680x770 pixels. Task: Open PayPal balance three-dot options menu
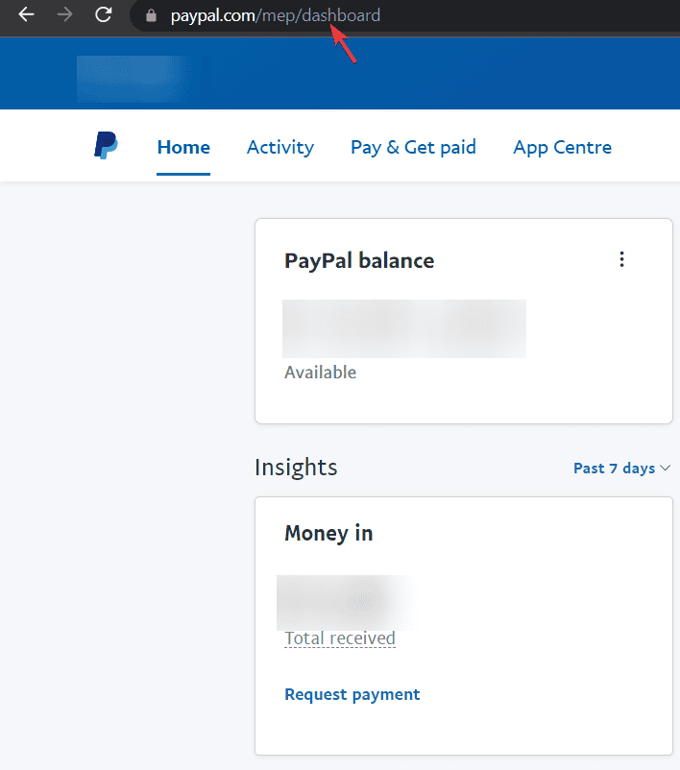pyautogui.click(x=621, y=259)
